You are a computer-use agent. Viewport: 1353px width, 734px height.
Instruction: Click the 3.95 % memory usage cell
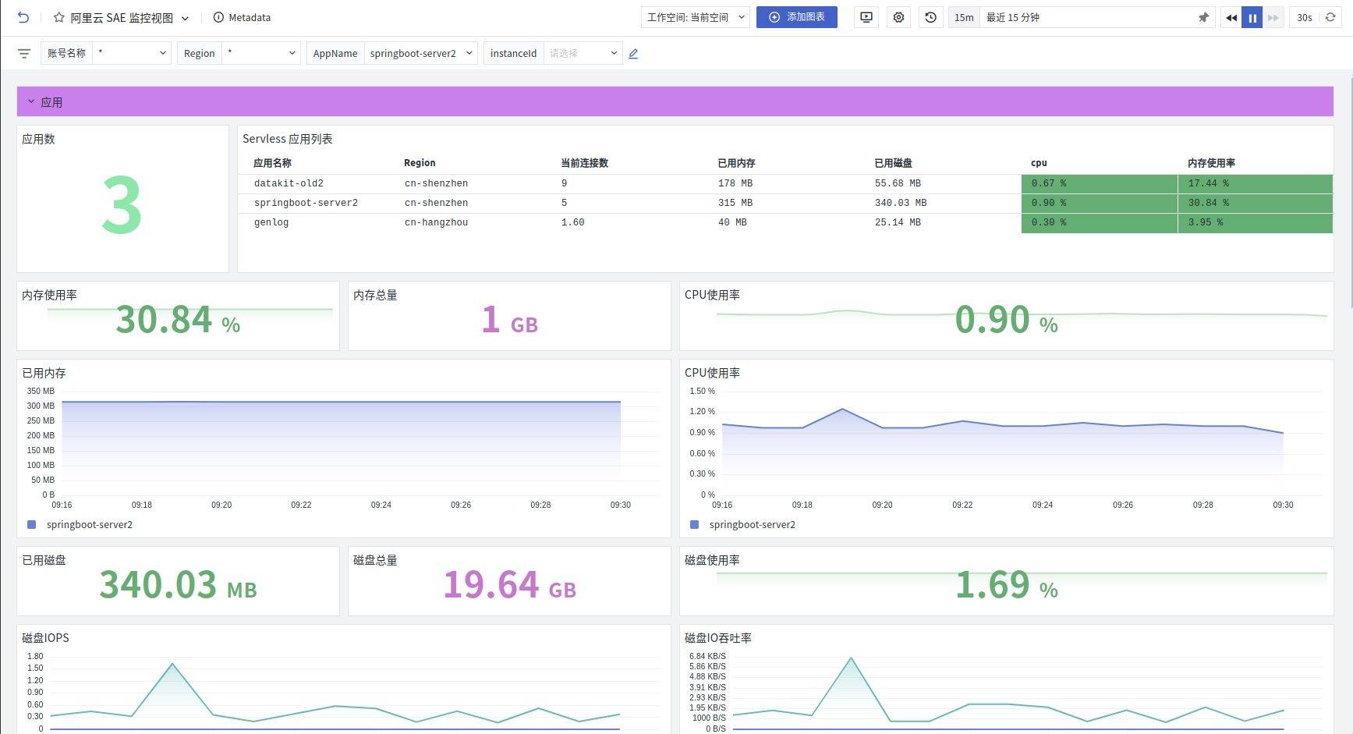[x=1255, y=222]
